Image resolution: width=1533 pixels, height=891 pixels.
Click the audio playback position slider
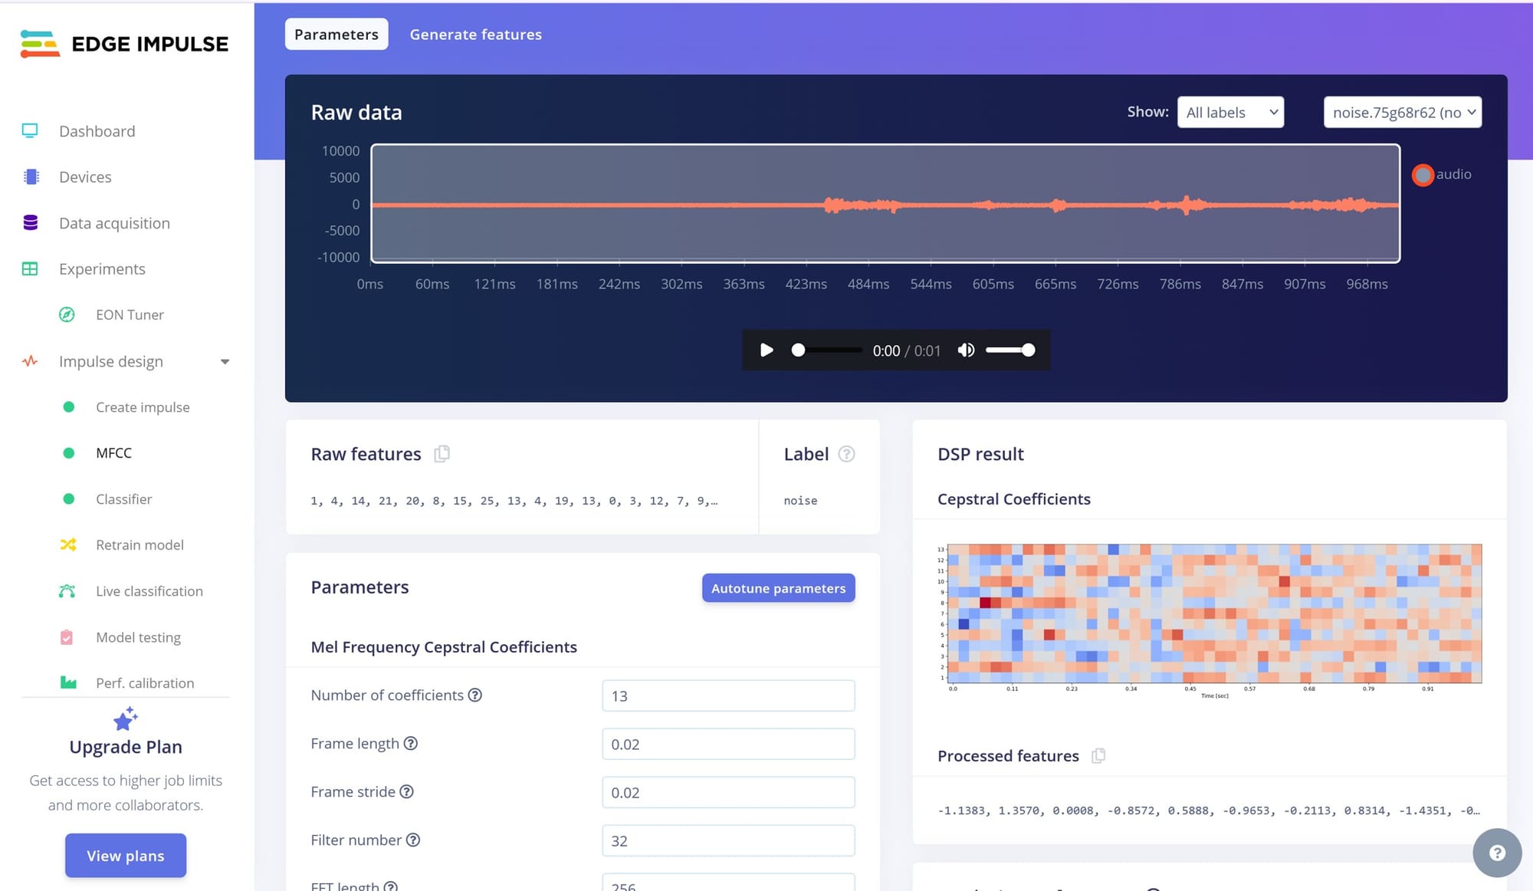pos(827,350)
